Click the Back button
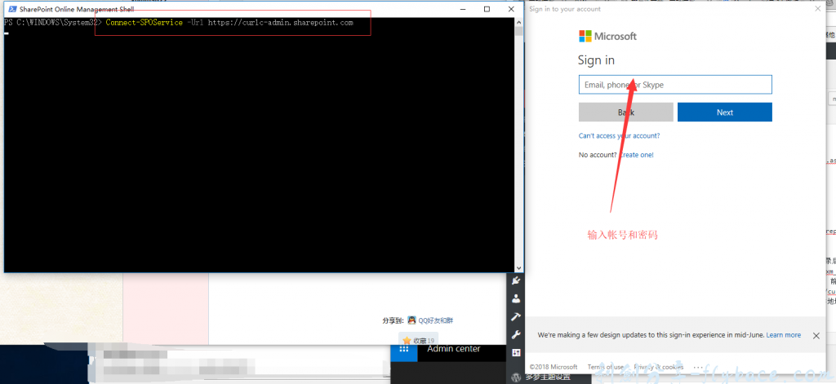The height and width of the screenshot is (384, 836). pyautogui.click(x=625, y=113)
